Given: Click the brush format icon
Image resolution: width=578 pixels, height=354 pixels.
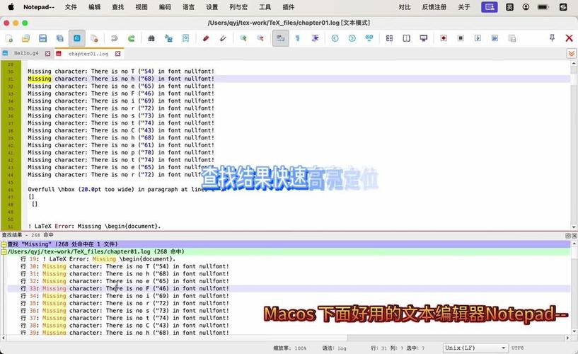Looking at the screenshot, I should [x=223, y=38].
